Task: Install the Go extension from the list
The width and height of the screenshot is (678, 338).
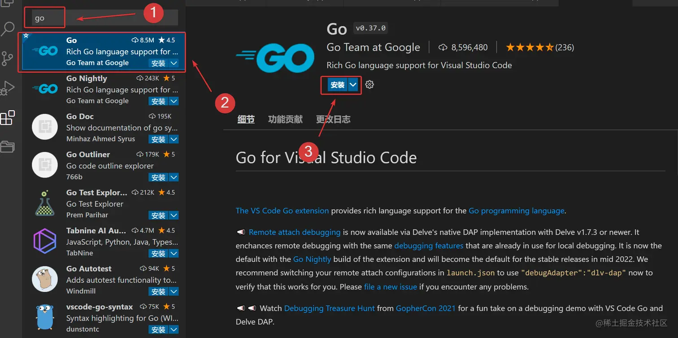Action: point(158,63)
